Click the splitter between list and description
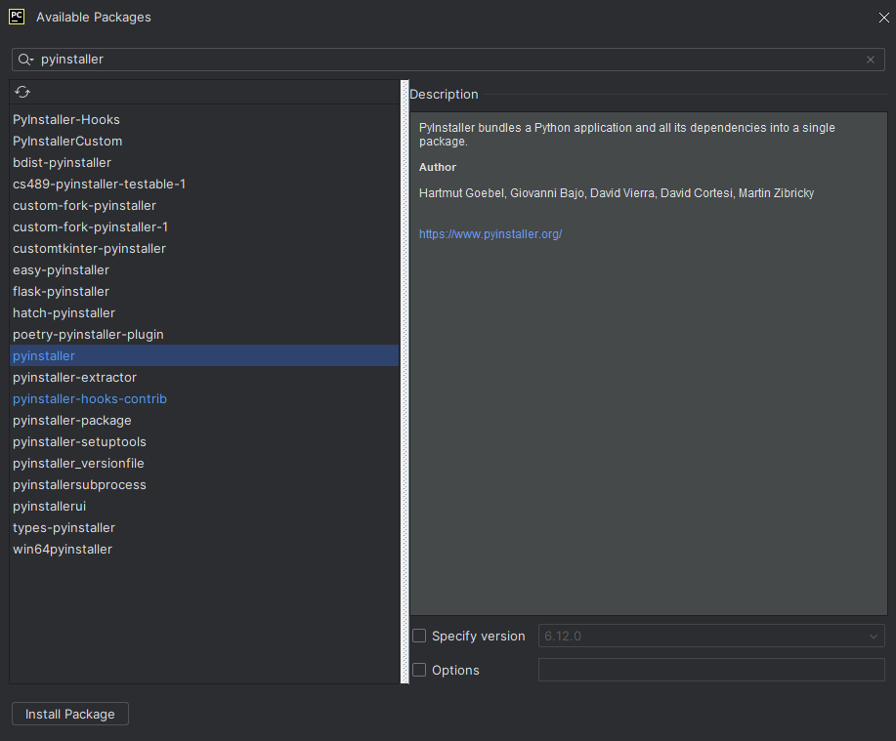Screen dimensions: 896x741 coord(405,382)
